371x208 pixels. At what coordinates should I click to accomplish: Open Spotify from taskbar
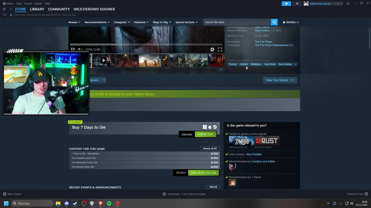click(x=109, y=203)
